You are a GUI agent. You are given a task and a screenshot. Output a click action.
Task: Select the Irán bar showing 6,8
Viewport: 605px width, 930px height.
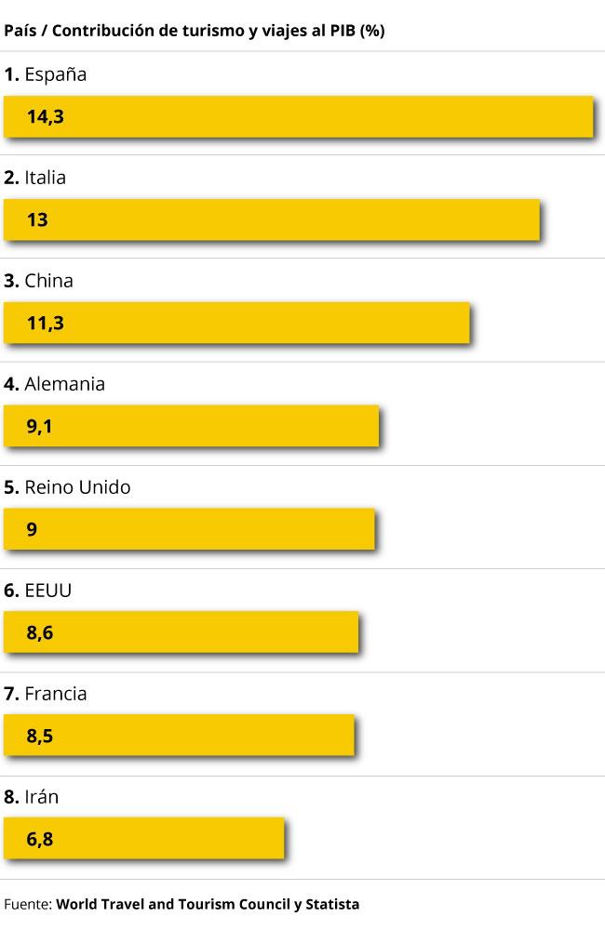pyautogui.click(x=143, y=839)
